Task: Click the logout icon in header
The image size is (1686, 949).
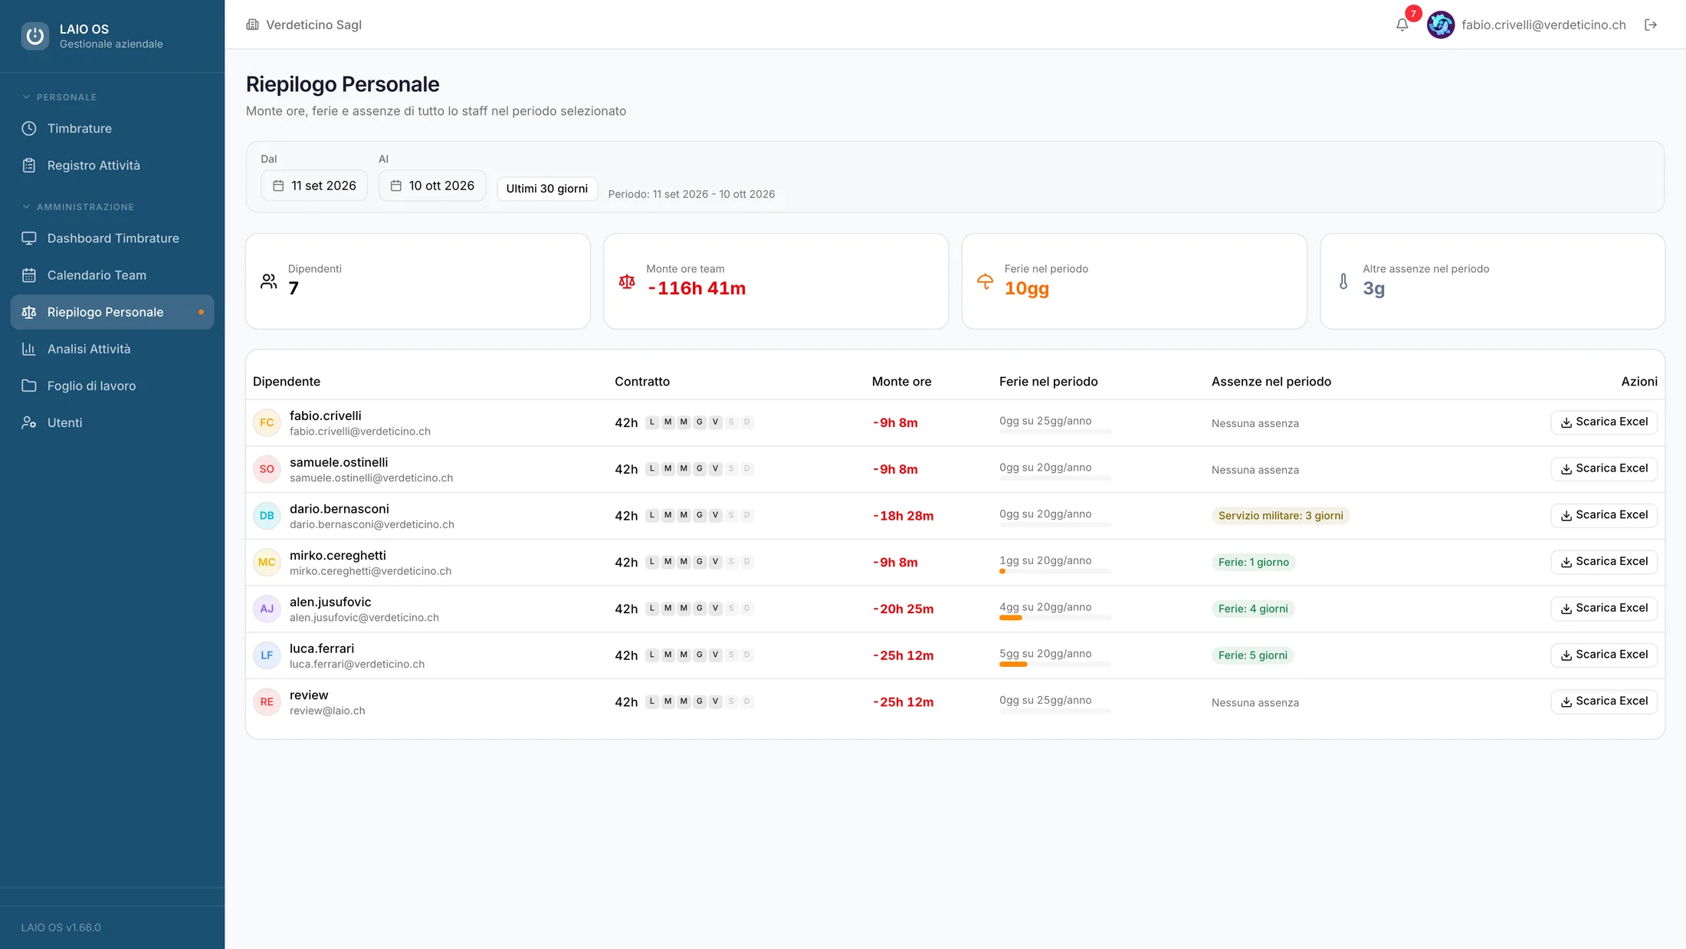Action: tap(1651, 25)
